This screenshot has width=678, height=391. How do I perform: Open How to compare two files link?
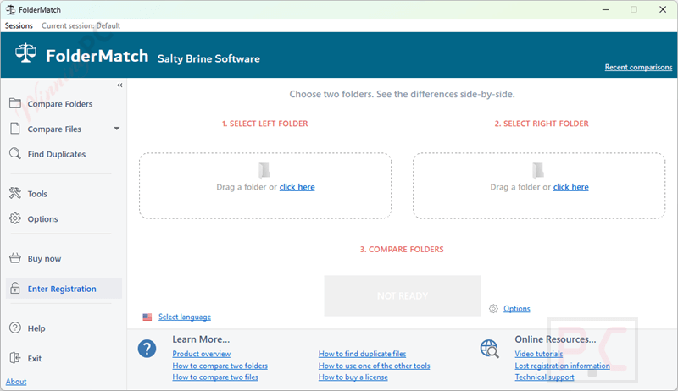pyautogui.click(x=215, y=377)
